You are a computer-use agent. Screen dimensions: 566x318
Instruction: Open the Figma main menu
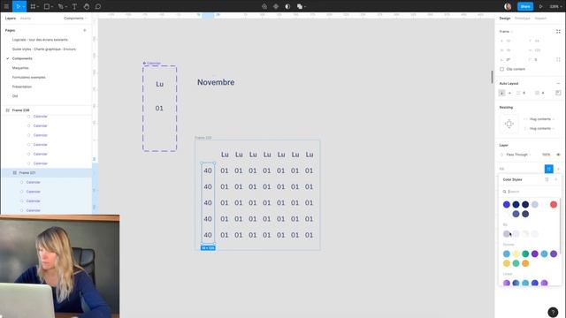click(6, 6)
